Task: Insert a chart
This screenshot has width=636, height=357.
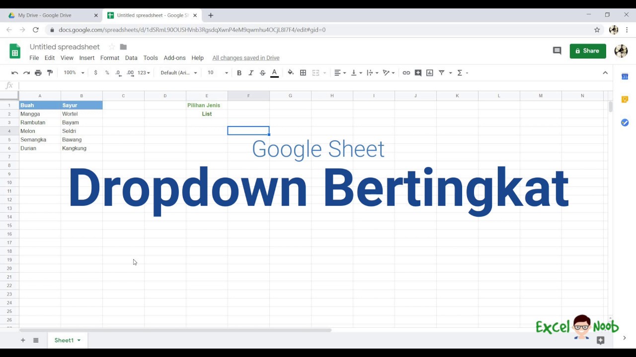Action: (430, 73)
